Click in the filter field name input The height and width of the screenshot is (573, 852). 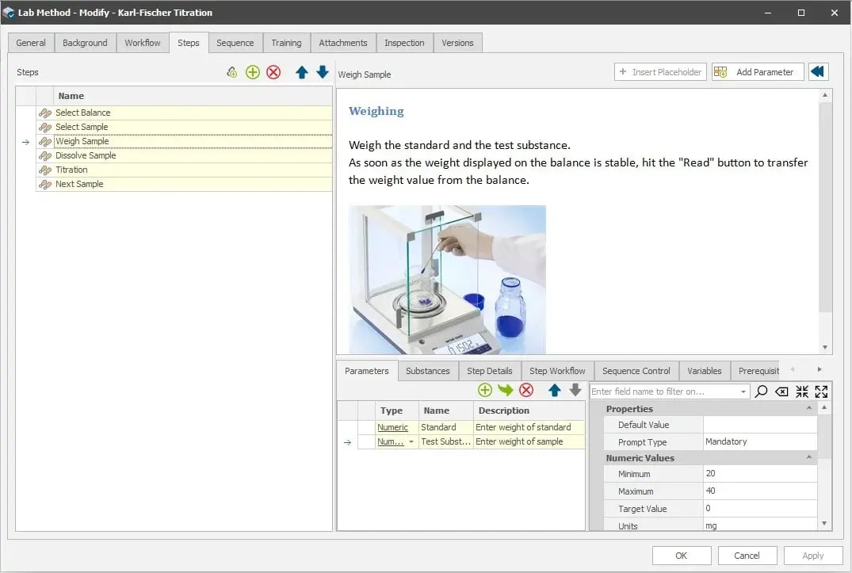664,392
